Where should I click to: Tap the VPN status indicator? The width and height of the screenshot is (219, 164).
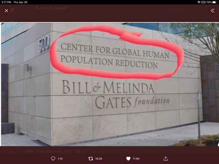pyautogui.click(x=203, y=2)
